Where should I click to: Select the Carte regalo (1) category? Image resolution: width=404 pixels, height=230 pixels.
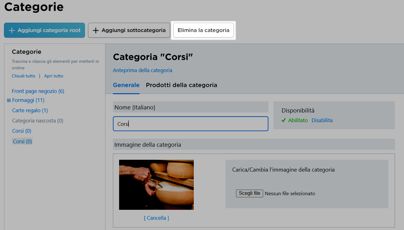tap(30, 110)
